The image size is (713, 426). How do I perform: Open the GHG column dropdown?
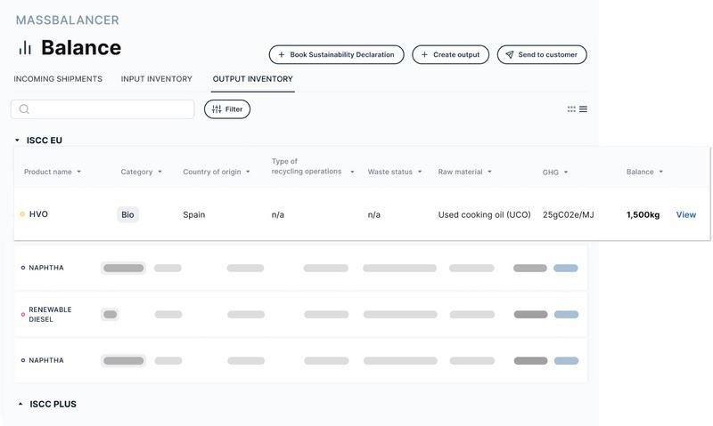(x=566, y=173)
